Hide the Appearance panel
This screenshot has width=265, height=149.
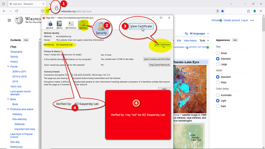point(235,40)
